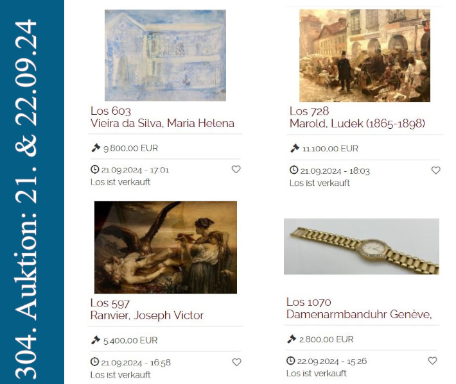Viewport: 456px width, 384px height.
Task: Click the gavel icon beside 9.800,00 EUR
Action: tap(96, 147)
